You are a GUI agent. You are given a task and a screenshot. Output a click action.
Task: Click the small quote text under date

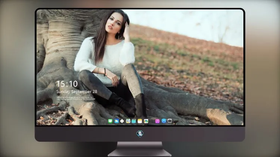point(76,98)
